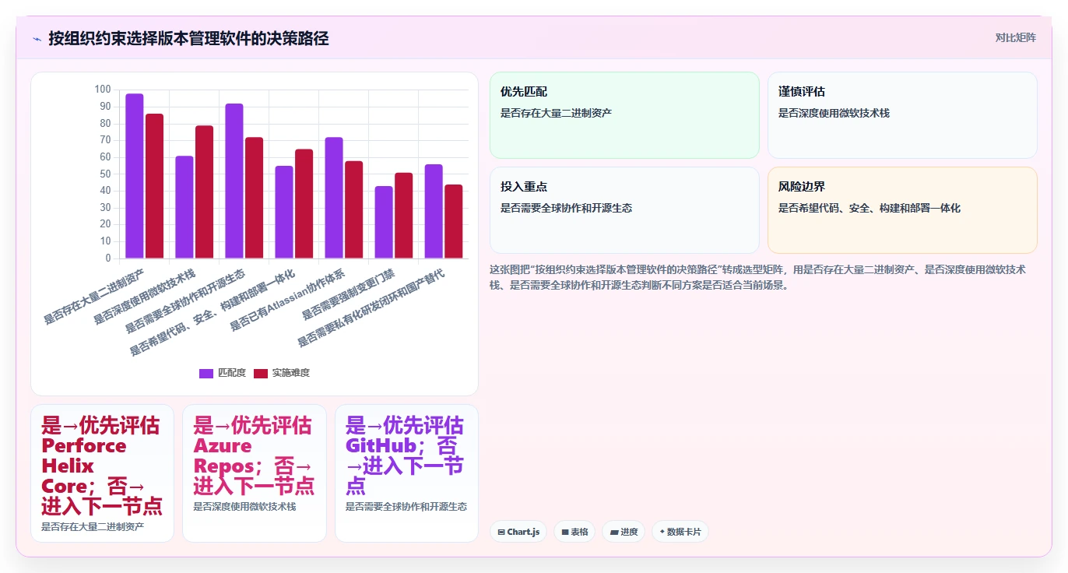Click the Azure Repos headline
Image resolution: width=1068 pixels, height=573 pixels.
(x=254, y=455)
